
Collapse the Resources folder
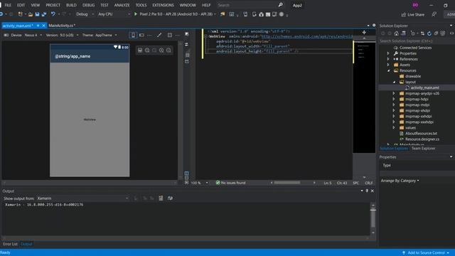(x=388, y=70)
